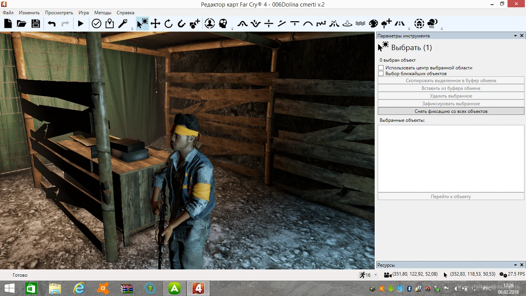Open WinRAR from the taskbar
Screen dimensions: 526x296
126,288
